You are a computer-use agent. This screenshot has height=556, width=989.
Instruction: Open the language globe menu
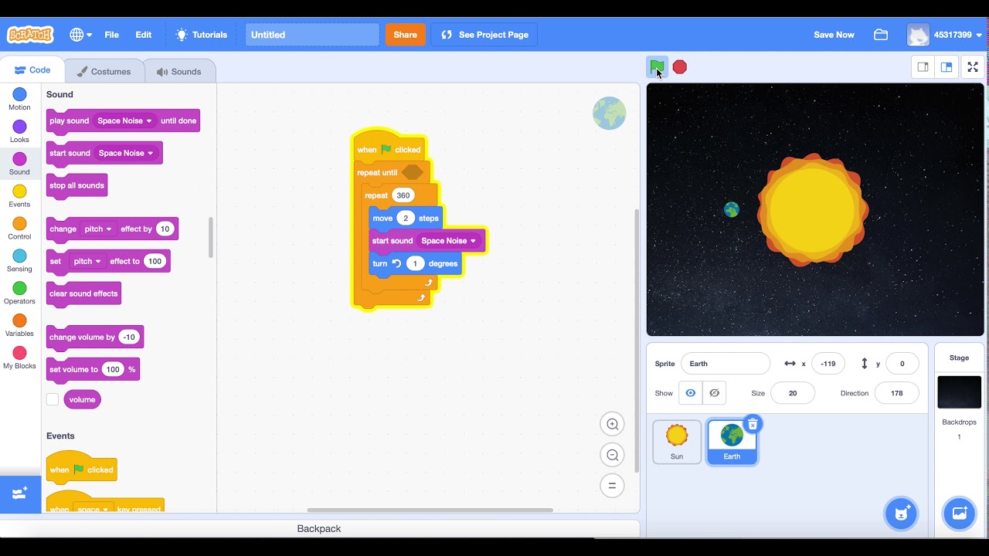(80, 35)
